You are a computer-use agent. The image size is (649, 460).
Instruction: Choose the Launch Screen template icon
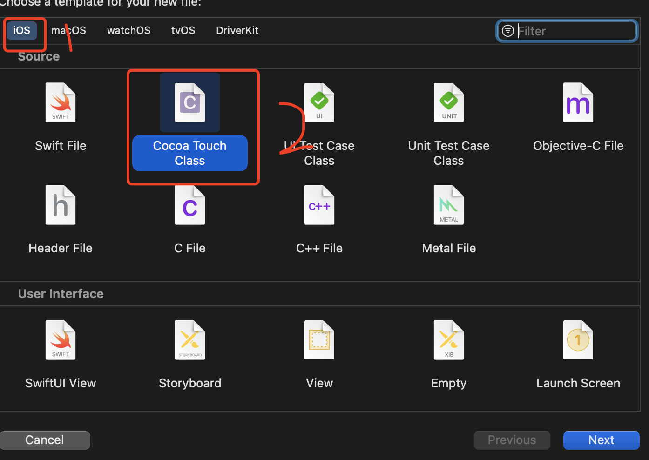pos(578,340)
